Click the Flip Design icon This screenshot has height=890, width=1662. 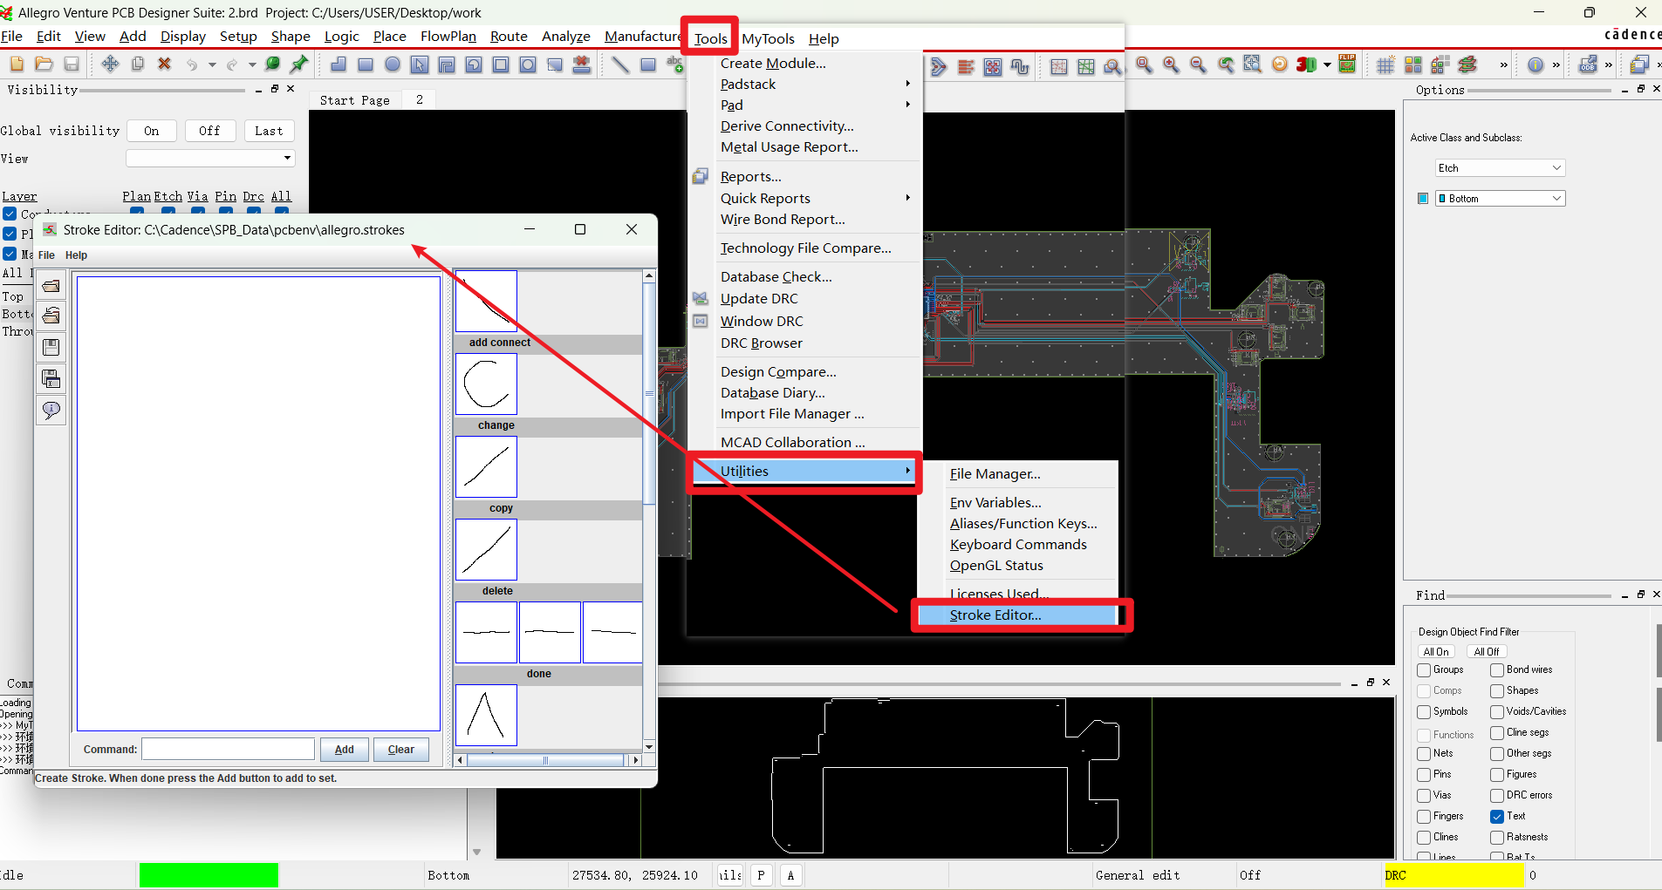point(1347,64)
